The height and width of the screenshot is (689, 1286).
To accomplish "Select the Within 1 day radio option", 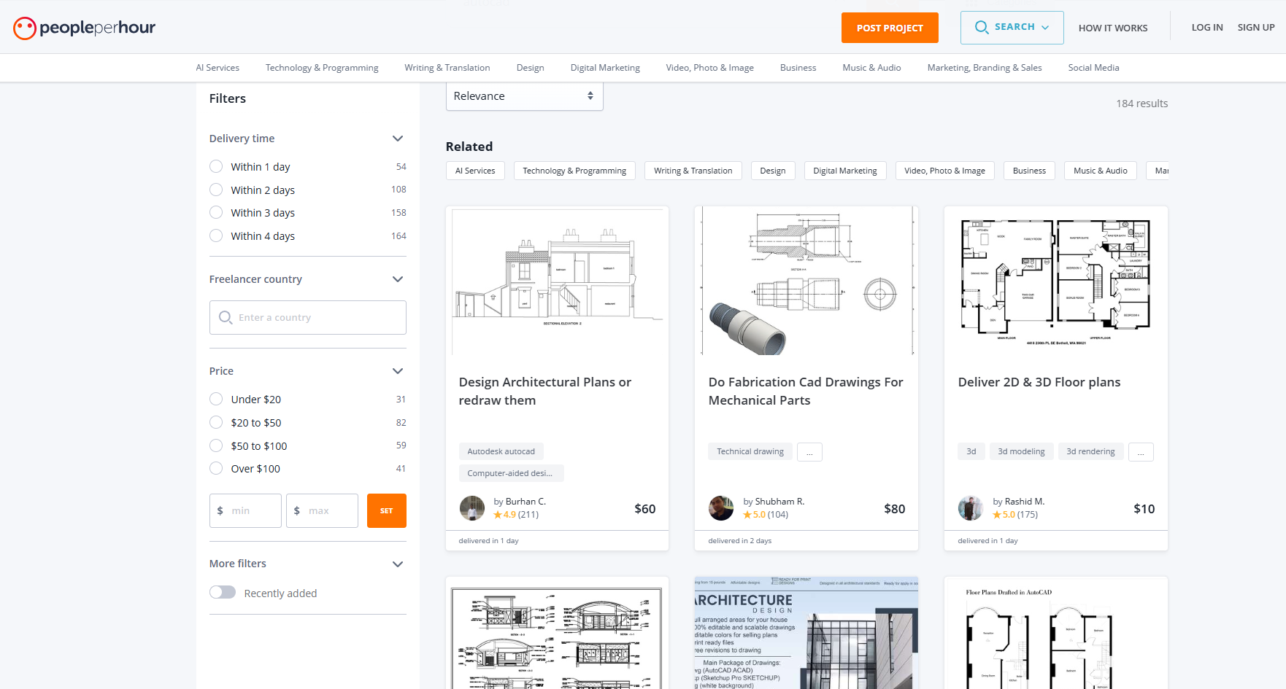I will click(216, 167).
